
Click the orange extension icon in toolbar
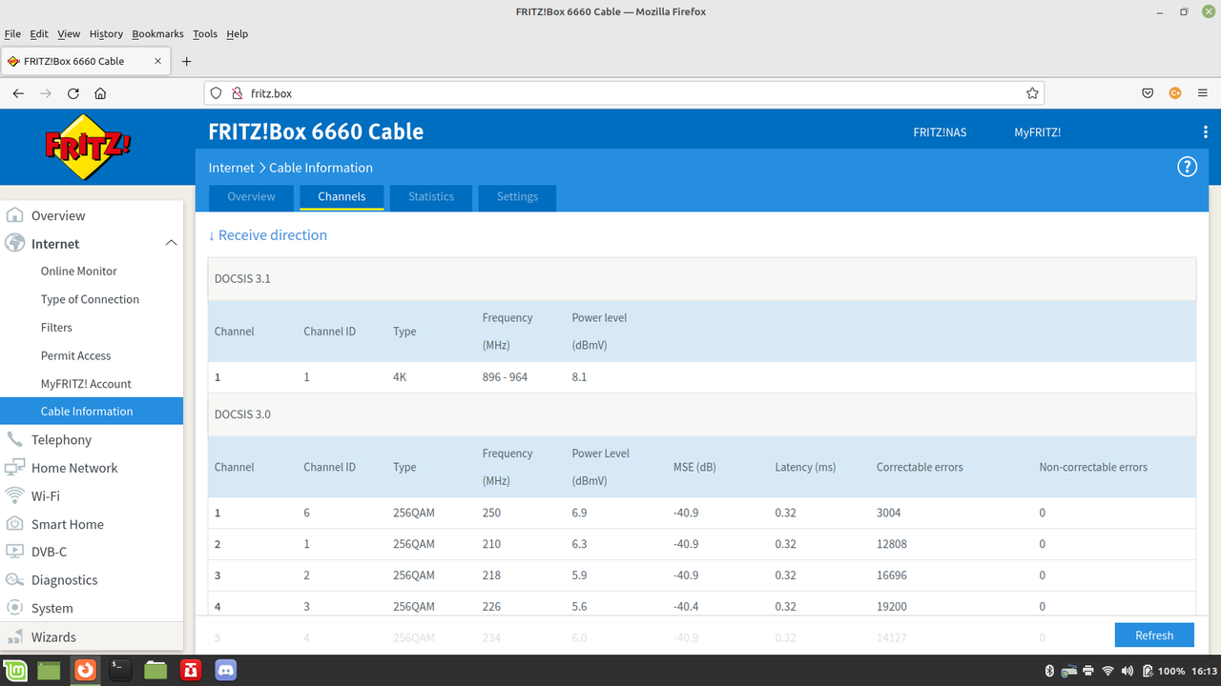[1175, 93]
